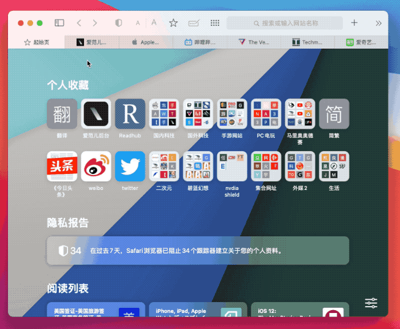Show the grid overview toolbar icon
The height and width of the screenshot is (329, 400).
coord(215,23)
